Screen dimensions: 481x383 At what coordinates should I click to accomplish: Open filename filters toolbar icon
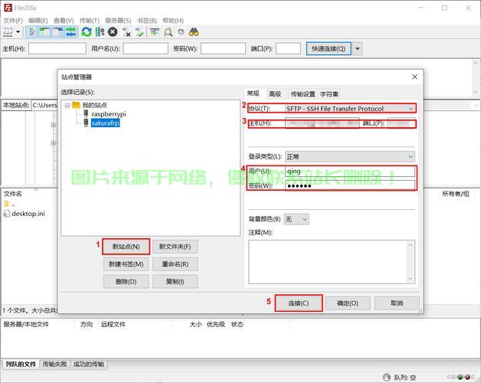click(x=155, y=32)
